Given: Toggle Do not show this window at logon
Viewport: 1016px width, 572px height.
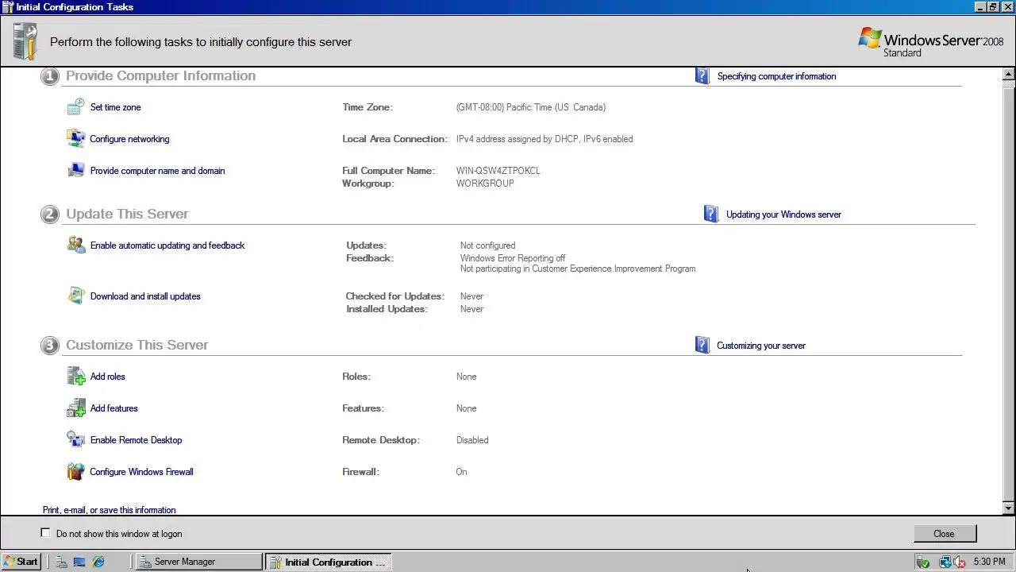Looking at the screenshot, I should [45, 533].
